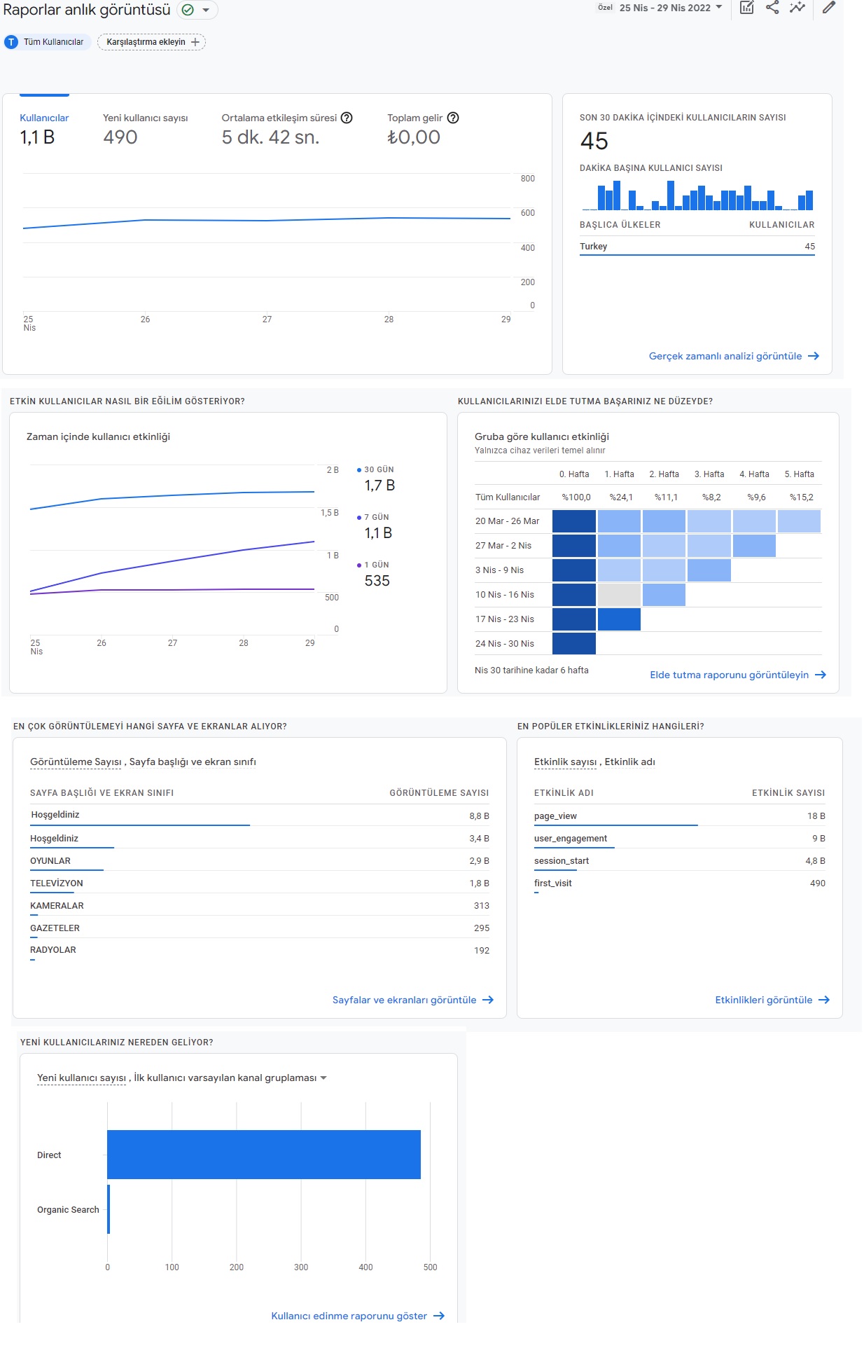
Task: Click the TELEVİZYON page row
Action: (260, 883)
